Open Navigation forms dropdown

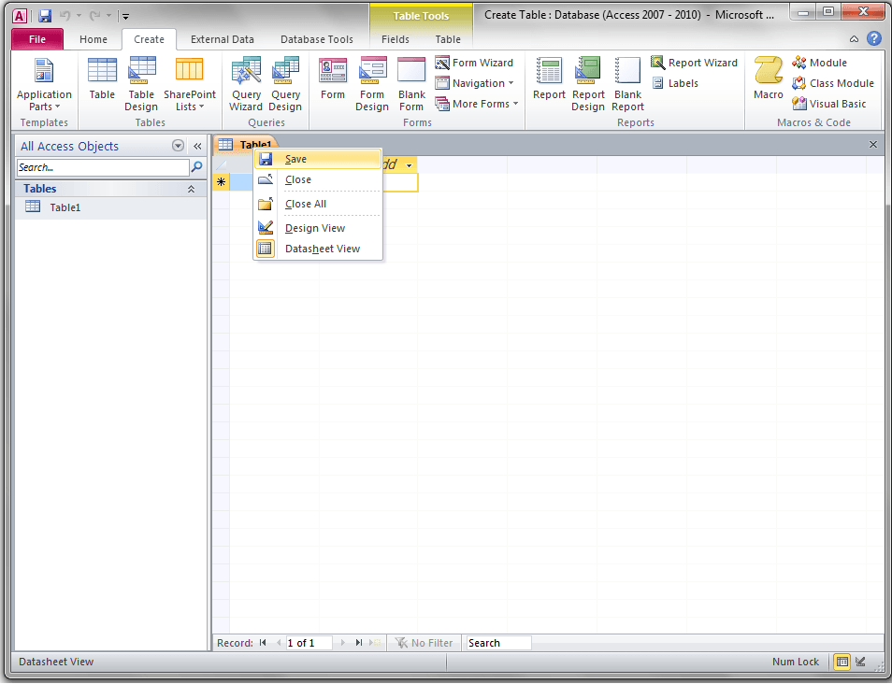click(x=474, y=83)
